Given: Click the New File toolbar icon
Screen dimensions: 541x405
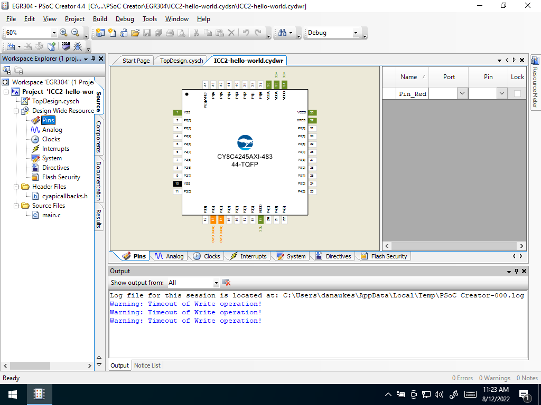Looking at the screenshot, I should pos(112,33).
